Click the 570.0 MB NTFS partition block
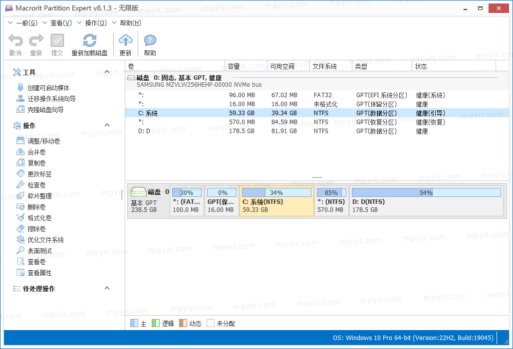The width and height of the screenshot is (513, 349). click(331, 201)
